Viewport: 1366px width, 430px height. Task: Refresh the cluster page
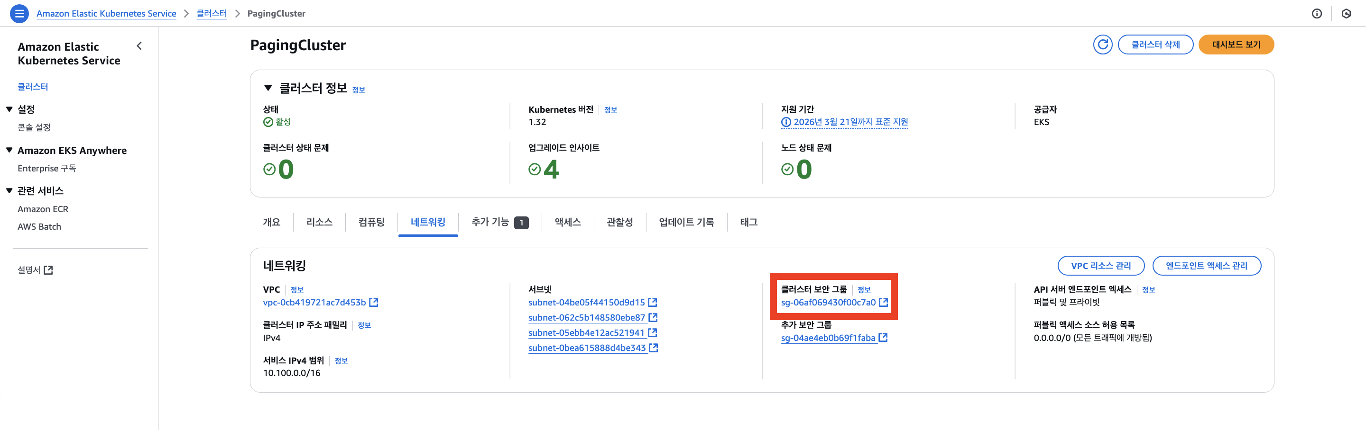click(x=1102, y=45)
